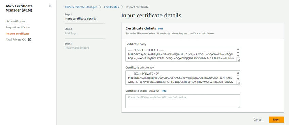289x125 pixels.
Task: Click scroll-up arrow in Certificate private key field
Action: (x=238, y=73)
